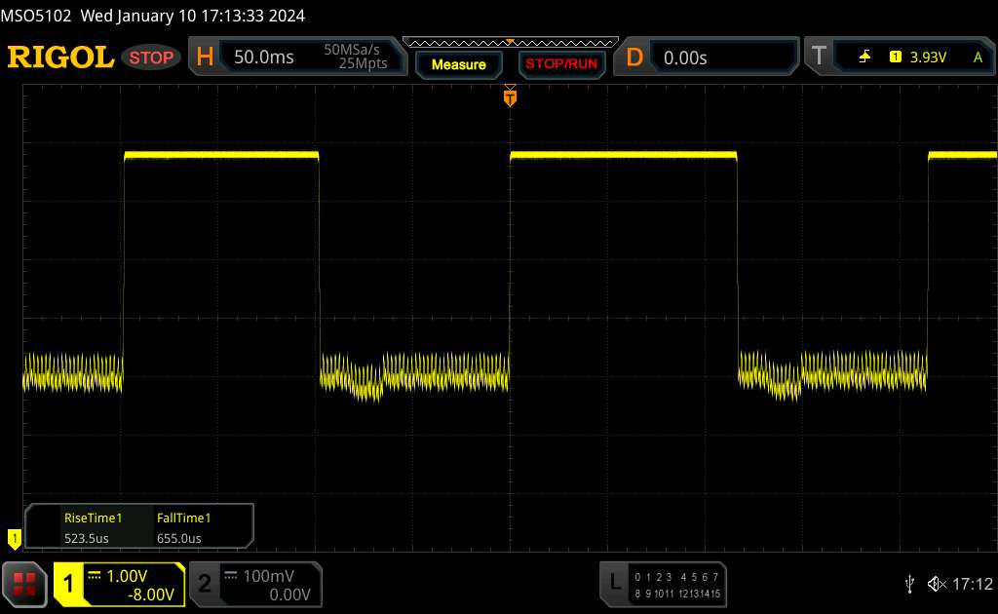Click the H horizontal timebase icon
This screenshot has height=614, width=998.
pyautogui.click(x=205, y=58)
